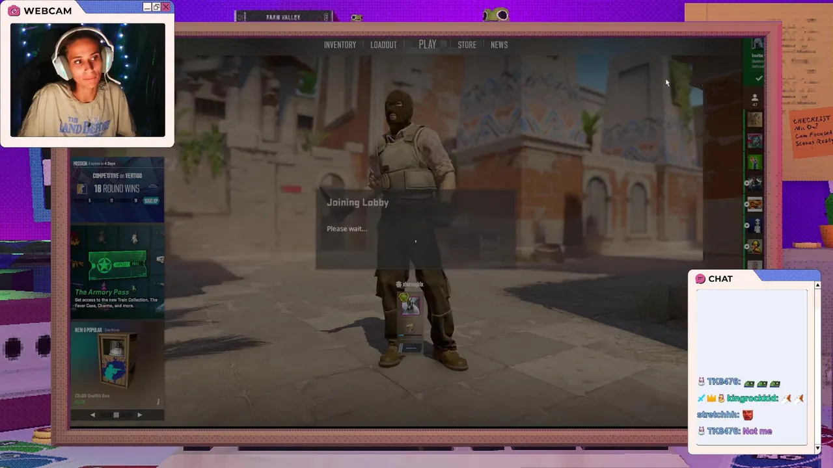Click the friends count icon showing 47
833x468 pixels.
[755, 99]
